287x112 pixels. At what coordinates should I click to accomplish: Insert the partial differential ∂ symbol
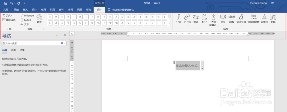[56, 23]
